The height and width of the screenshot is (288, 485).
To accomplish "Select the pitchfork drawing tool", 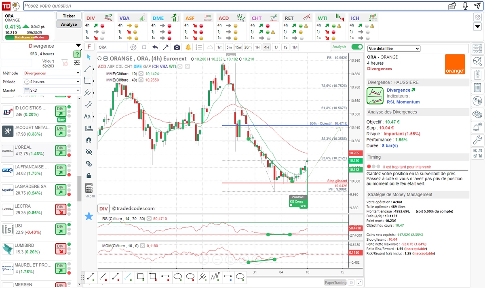I will 87,92.
